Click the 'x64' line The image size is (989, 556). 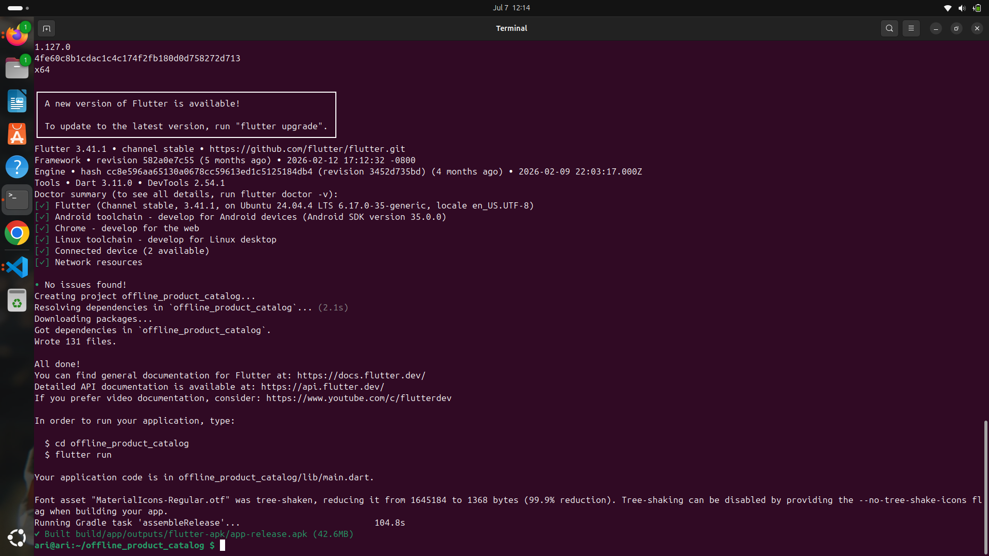[42, 69]
